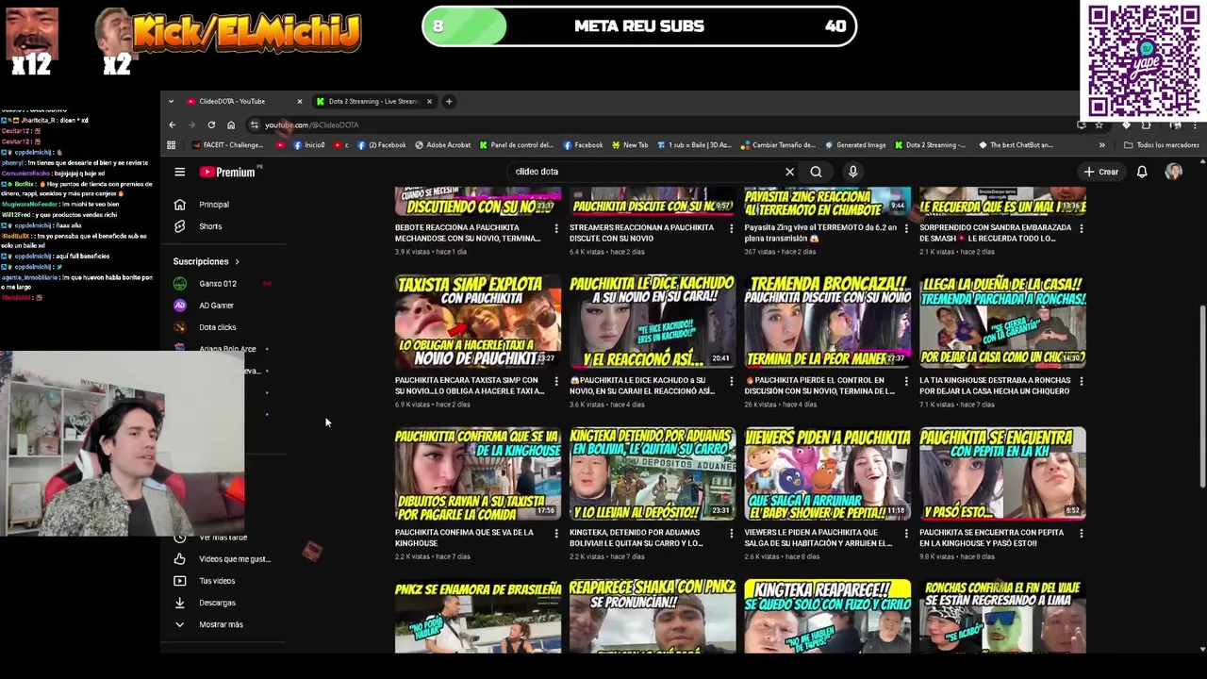Open options for 'SORPRENDIDO CON SANDRA EMBARAZADA' video
1207x679 pixels.
pos(1081,228)
